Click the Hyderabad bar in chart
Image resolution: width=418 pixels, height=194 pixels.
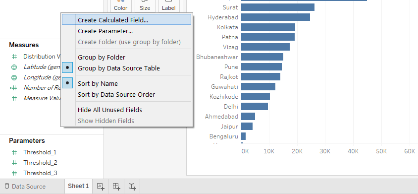pyautogui.click(x=276, y=17)
